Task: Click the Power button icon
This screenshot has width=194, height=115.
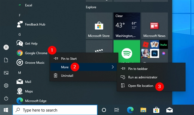Action: point(6,98)
